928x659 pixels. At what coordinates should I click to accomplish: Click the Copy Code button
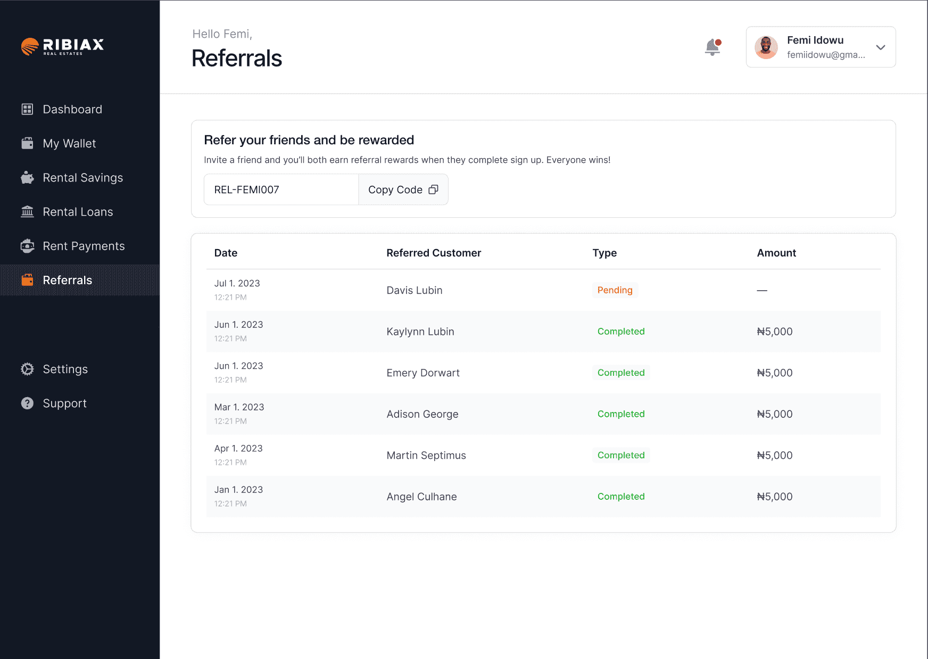pos(403,190)
